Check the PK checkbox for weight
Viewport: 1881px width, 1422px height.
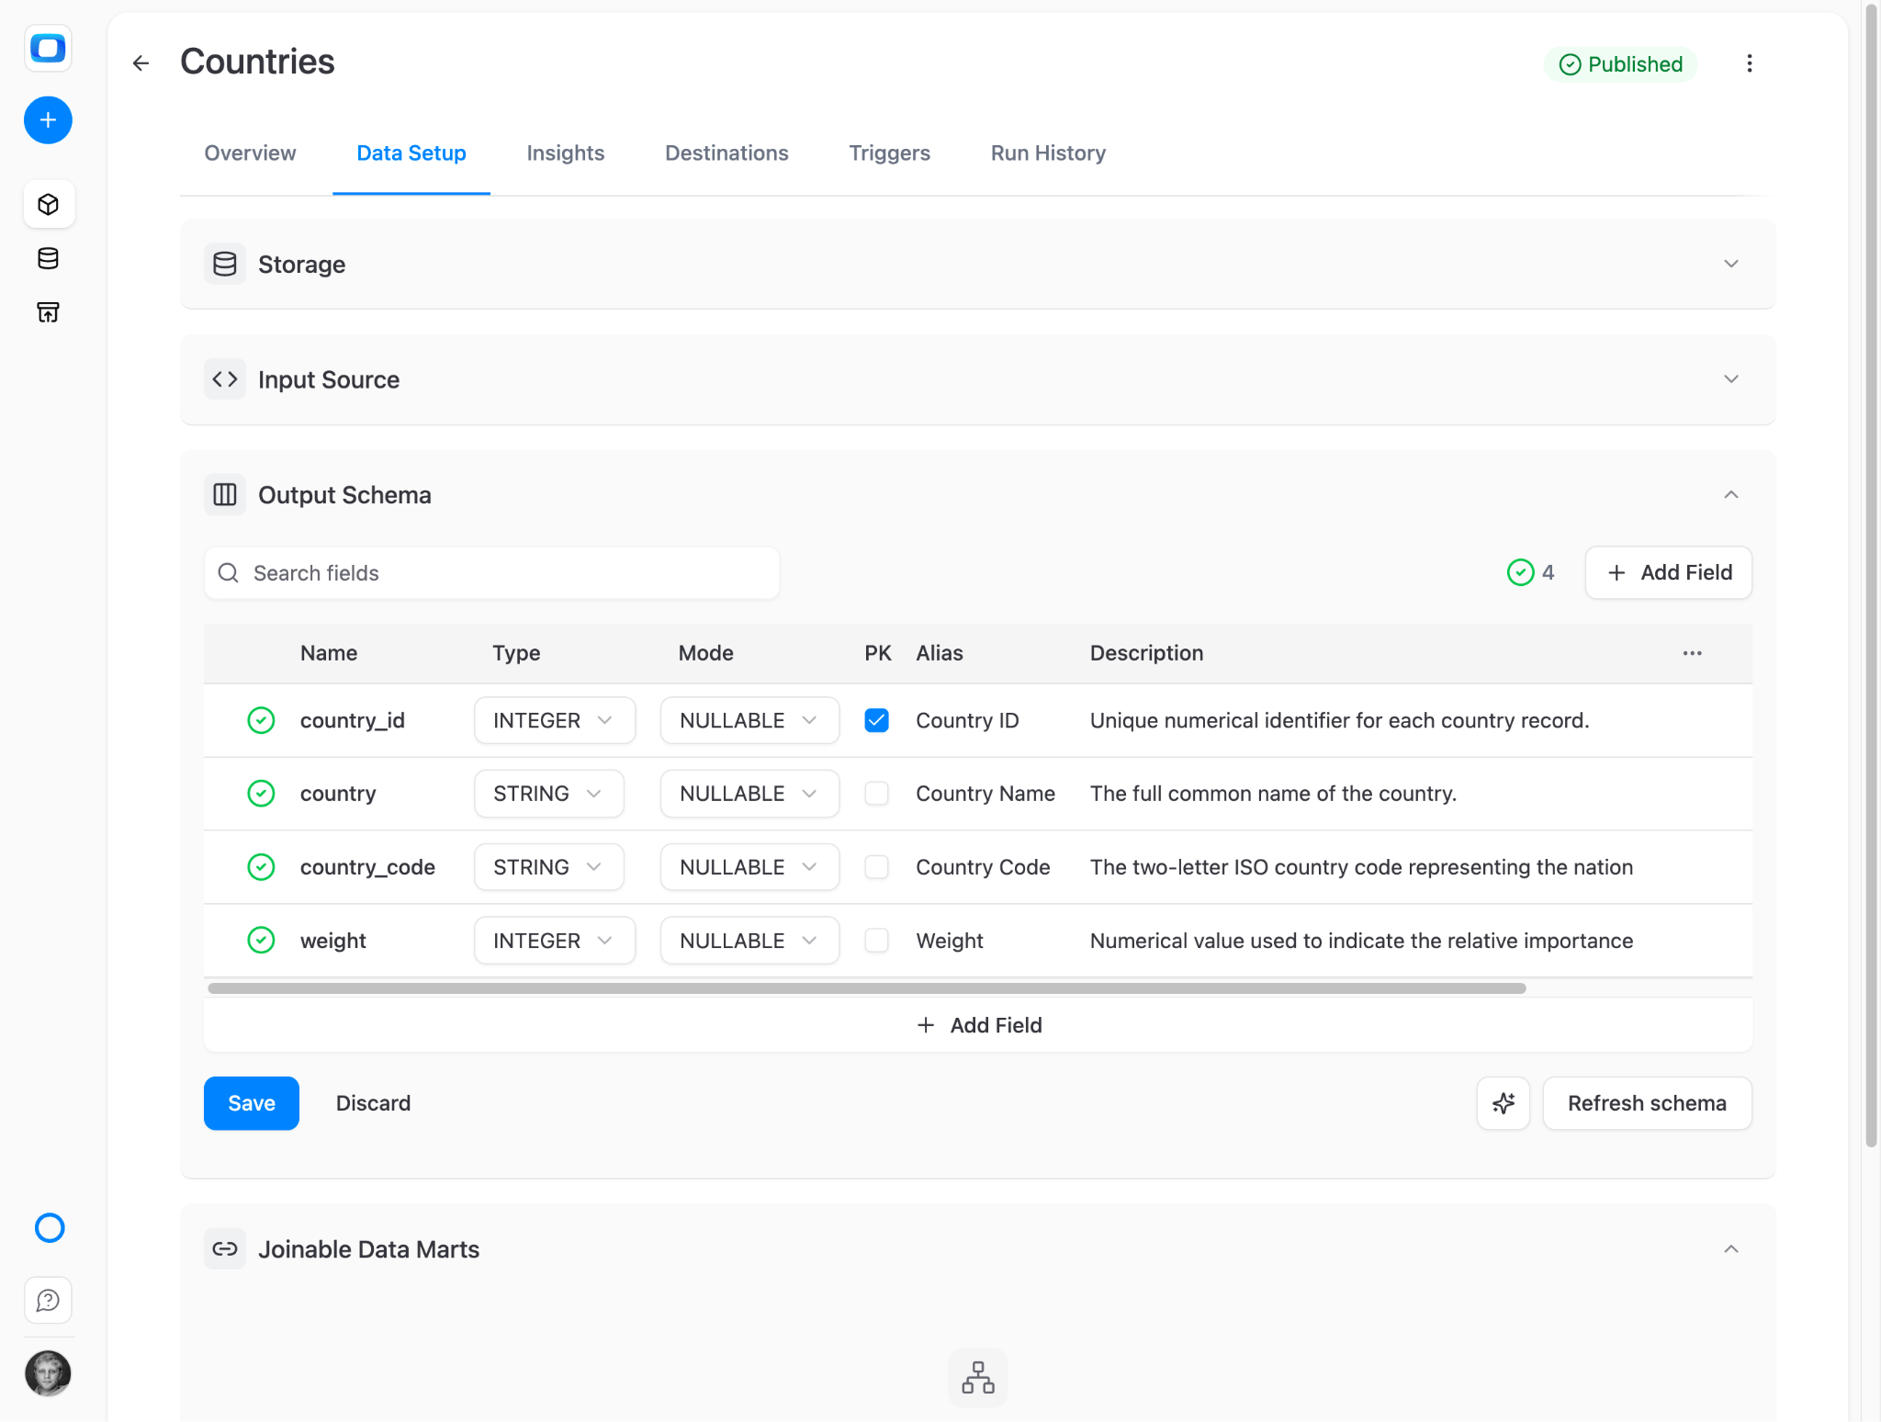tap(877, 941)
